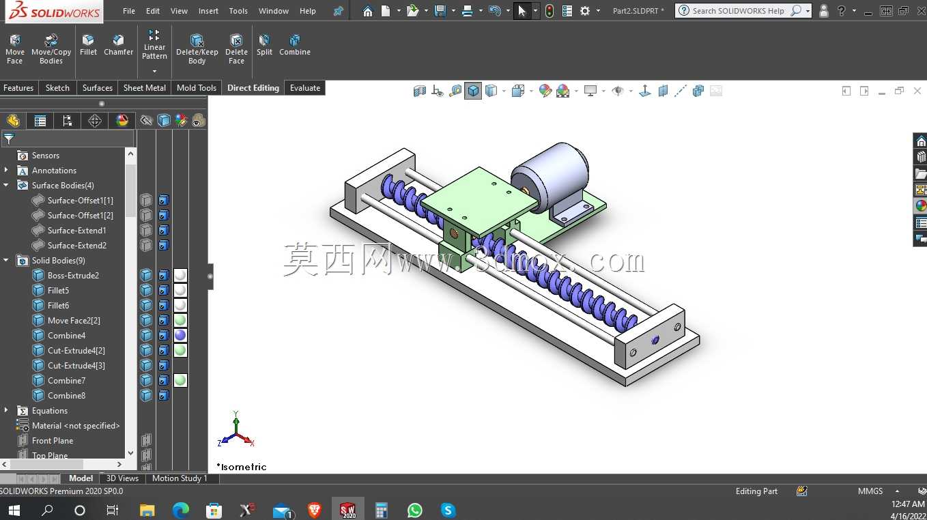The height and width of the screenshot is (520, 927).
Task: Toggle hide/show for Surface-Offset1[1]
Action: 146,200
